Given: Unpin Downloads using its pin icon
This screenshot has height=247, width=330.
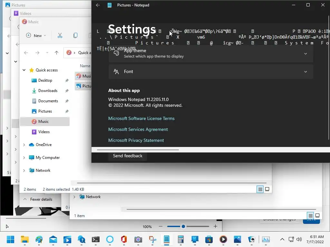Looking at the screenshot, I should pos(67,91).
